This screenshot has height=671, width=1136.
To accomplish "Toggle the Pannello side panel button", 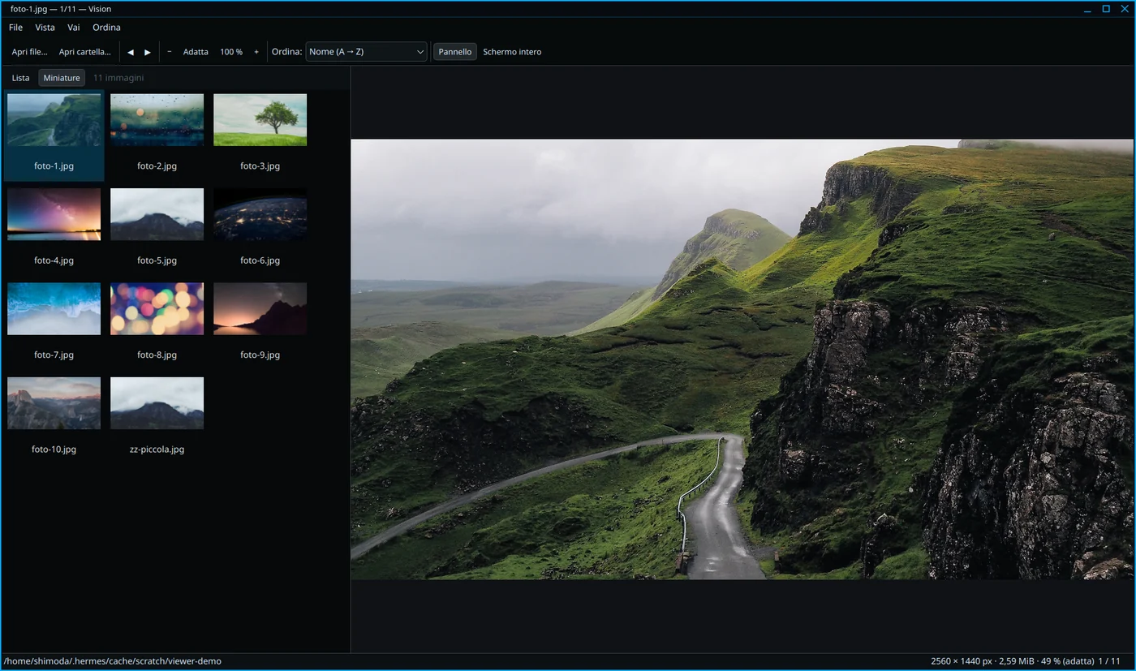I will [x=455, y=52].
